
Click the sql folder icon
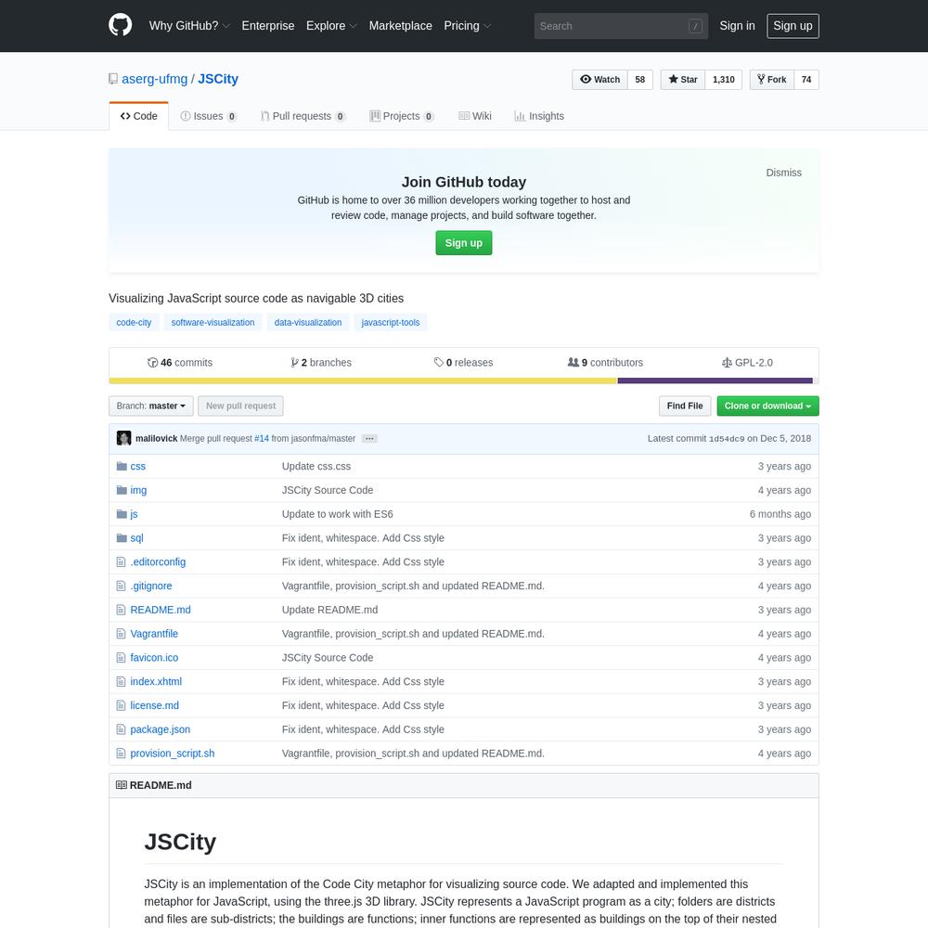(122, 538)
